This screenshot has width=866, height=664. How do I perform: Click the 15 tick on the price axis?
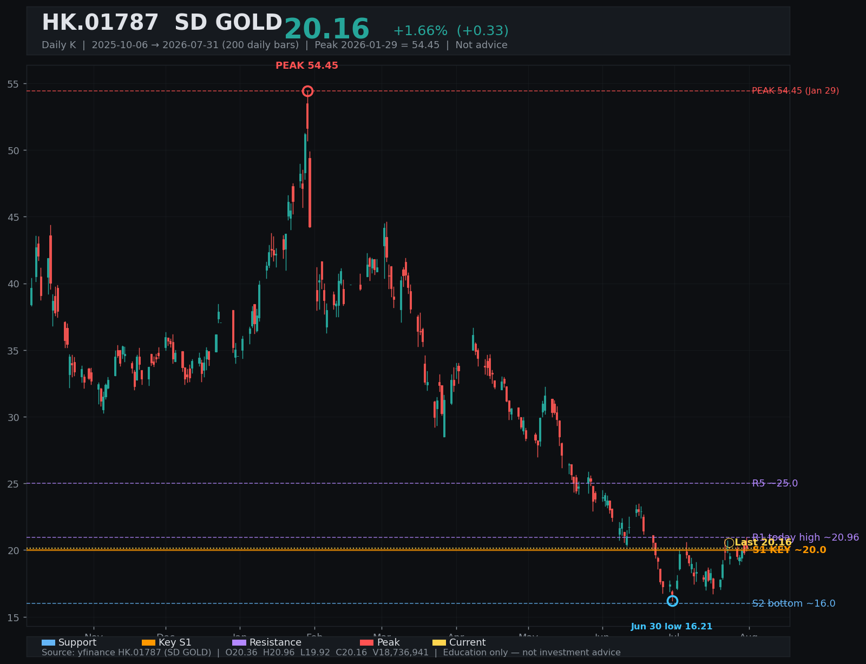(13, 617)
